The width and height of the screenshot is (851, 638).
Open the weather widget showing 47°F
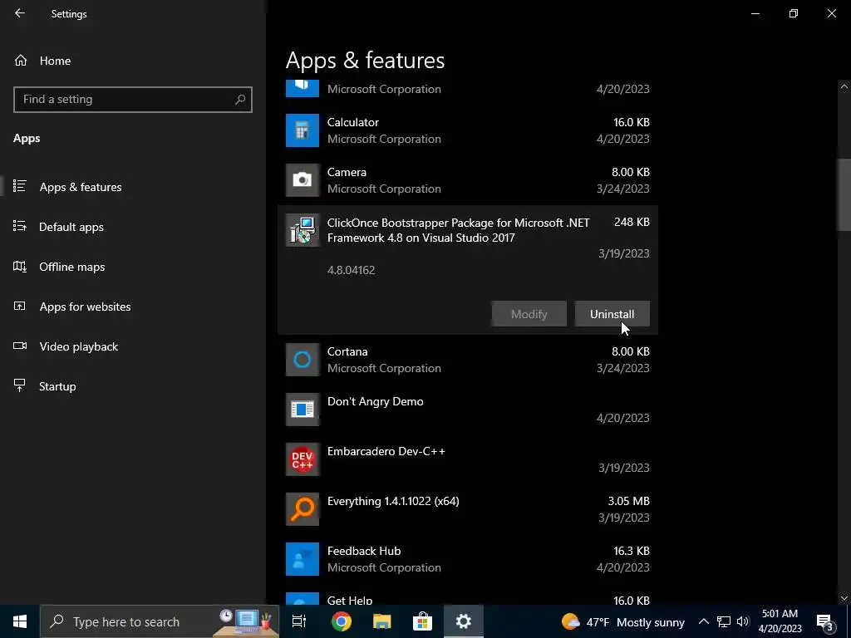coord(623,621)
